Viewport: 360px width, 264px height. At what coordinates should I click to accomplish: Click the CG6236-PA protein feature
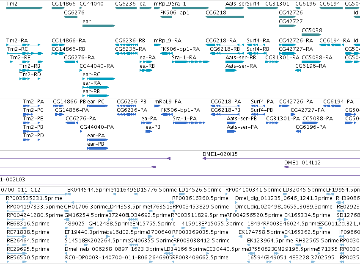pos(126,114)
